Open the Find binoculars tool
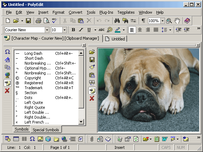Viewport: 203px width, 152px height. pos(117,21)
